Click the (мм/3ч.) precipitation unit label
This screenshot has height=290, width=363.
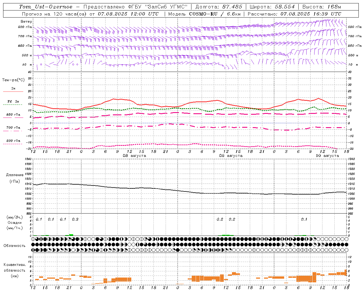pyautogui.click(x=15, y=217)
